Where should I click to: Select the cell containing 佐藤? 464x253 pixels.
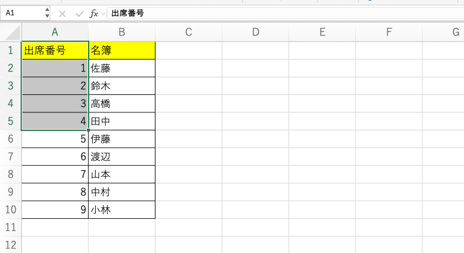pos(122,69)
